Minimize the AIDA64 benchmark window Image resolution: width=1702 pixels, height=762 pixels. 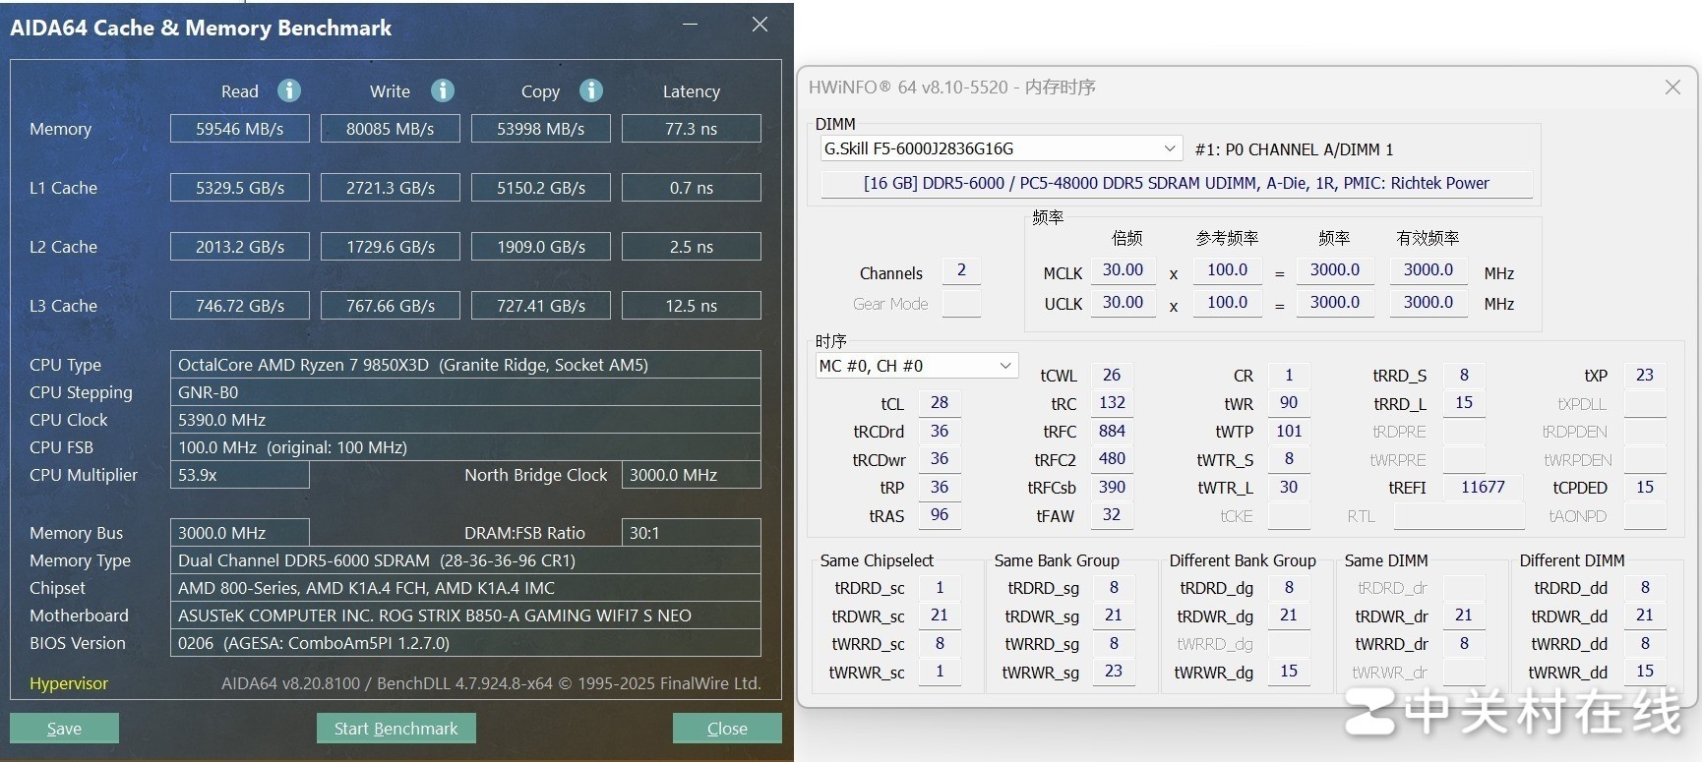[691, 25]
